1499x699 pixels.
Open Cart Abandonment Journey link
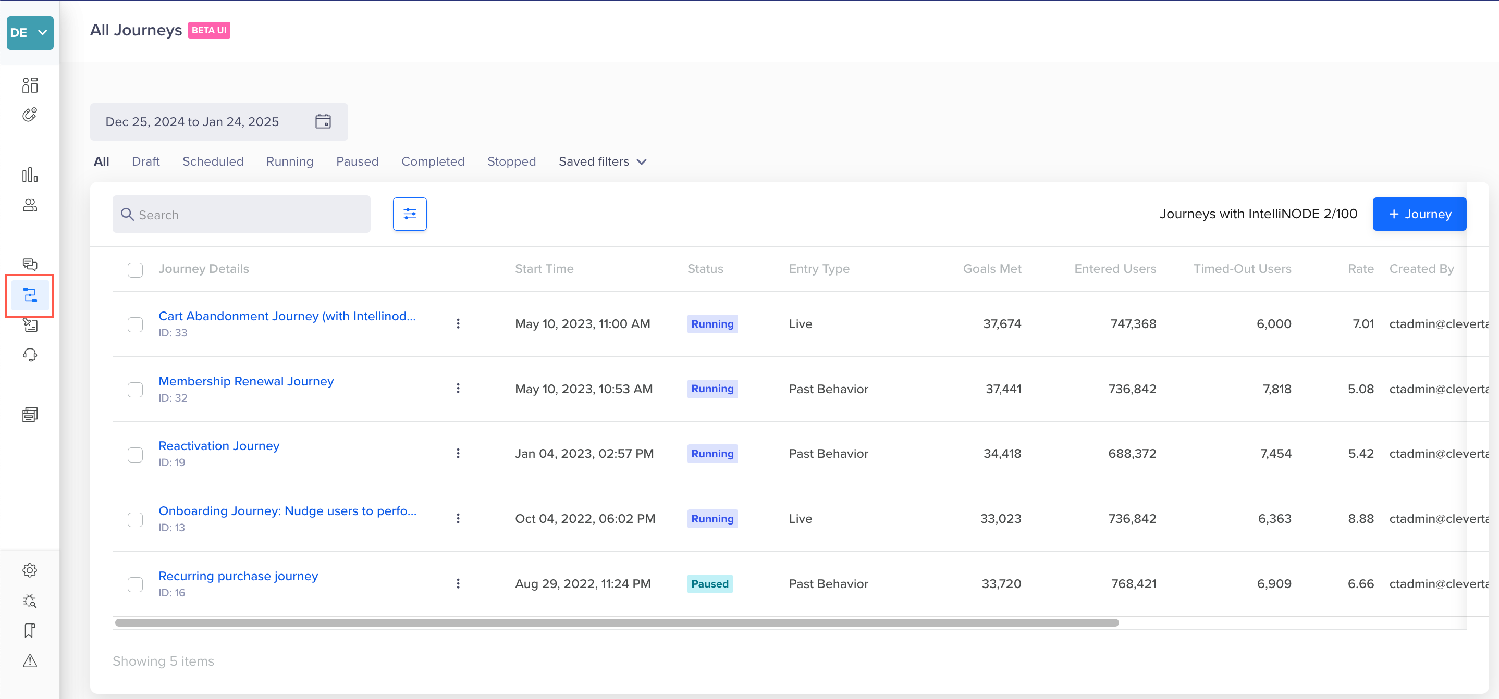coord(287,316)
